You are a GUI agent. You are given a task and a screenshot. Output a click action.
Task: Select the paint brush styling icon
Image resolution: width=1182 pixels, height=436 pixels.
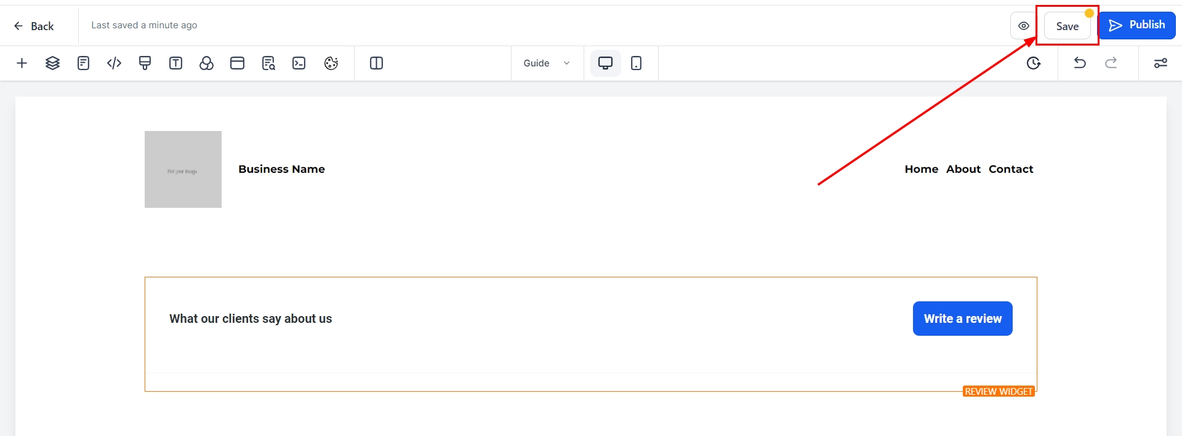pos(145,63)
